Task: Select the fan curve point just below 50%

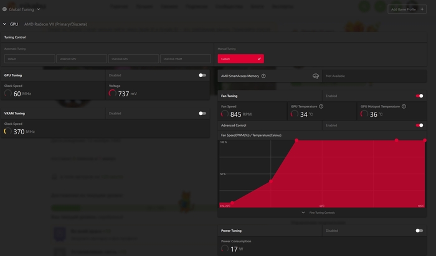Action: [x=271, y=181]
